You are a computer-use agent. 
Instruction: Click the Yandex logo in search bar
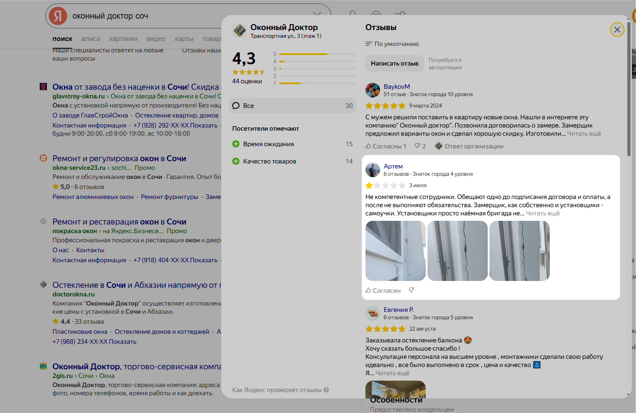[x=58, y=16]
